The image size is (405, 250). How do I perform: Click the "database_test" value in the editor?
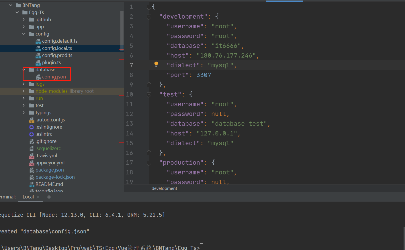point(239,124)
